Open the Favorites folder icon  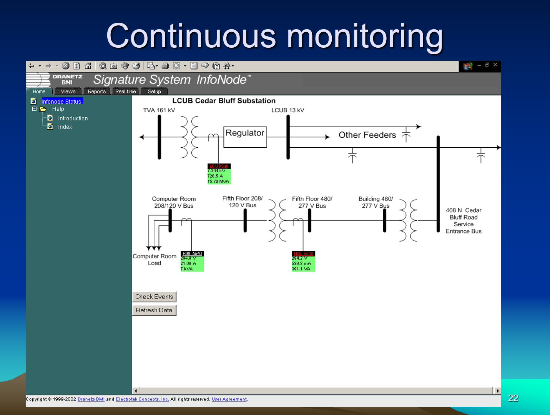click(x=114, y=66)
